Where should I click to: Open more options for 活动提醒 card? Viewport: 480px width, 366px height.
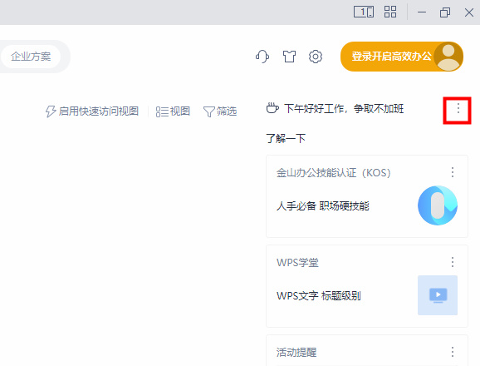coord(453,352)
